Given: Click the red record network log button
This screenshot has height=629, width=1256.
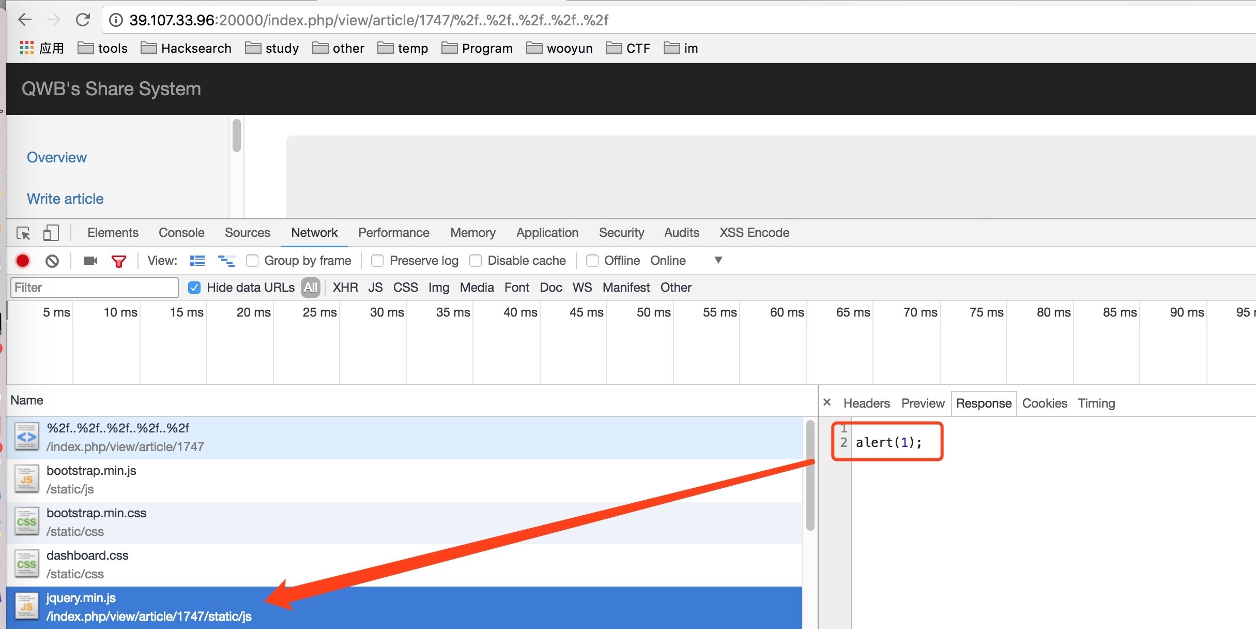Looking at the screenshot, I should 23,261.
